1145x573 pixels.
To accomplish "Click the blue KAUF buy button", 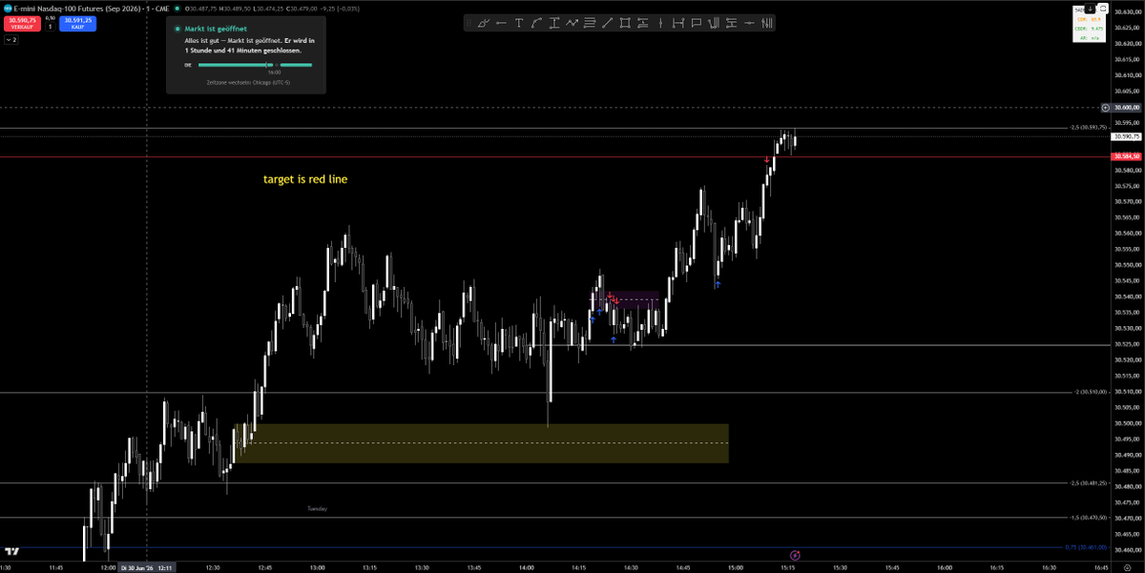I will tap(77, 24).
